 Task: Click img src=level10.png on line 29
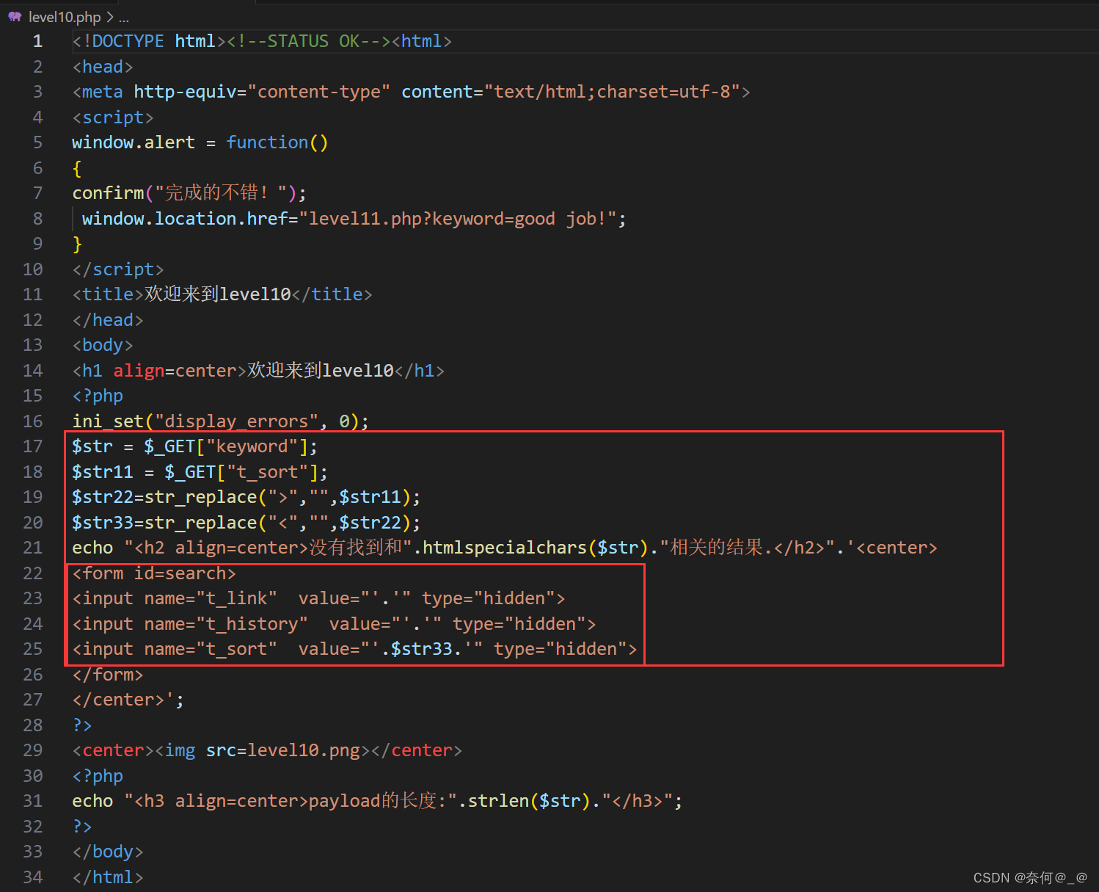click(x=263, y=750)
